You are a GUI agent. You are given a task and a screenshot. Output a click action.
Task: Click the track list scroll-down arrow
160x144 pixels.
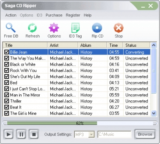[154, 113]
